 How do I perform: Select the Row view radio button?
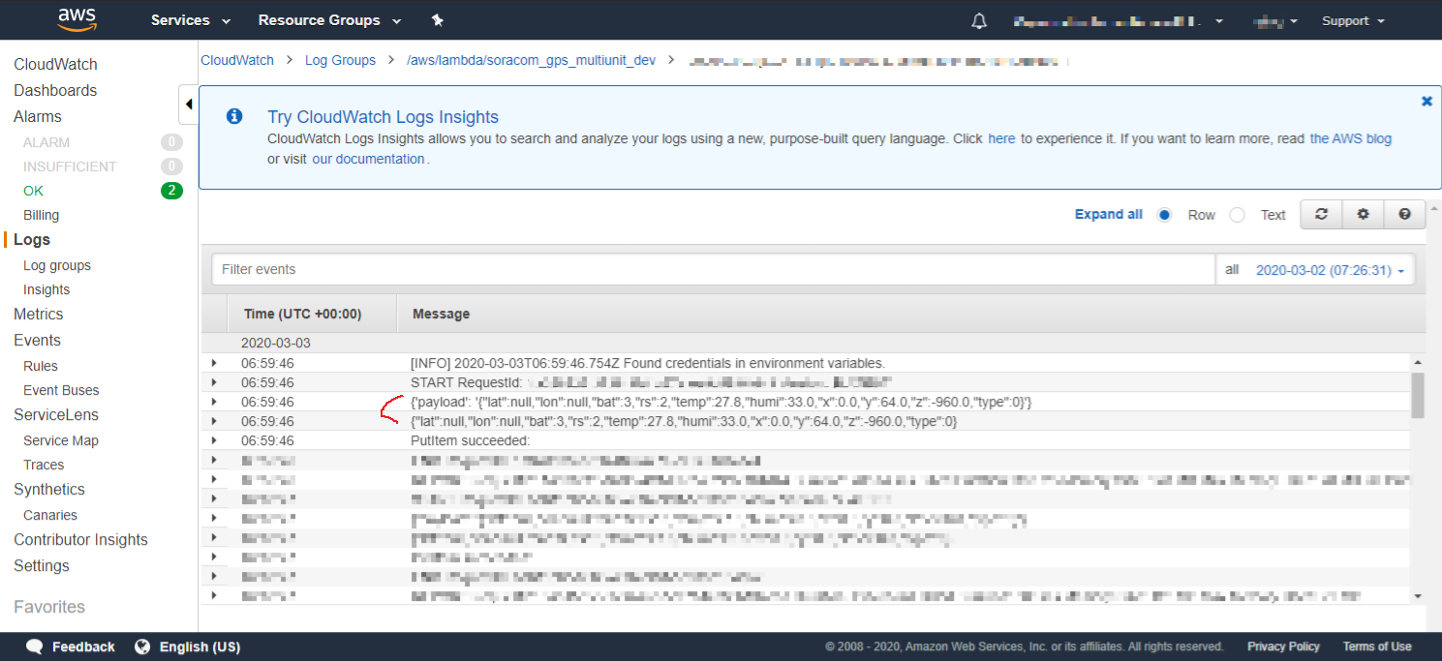(1165, 215)
